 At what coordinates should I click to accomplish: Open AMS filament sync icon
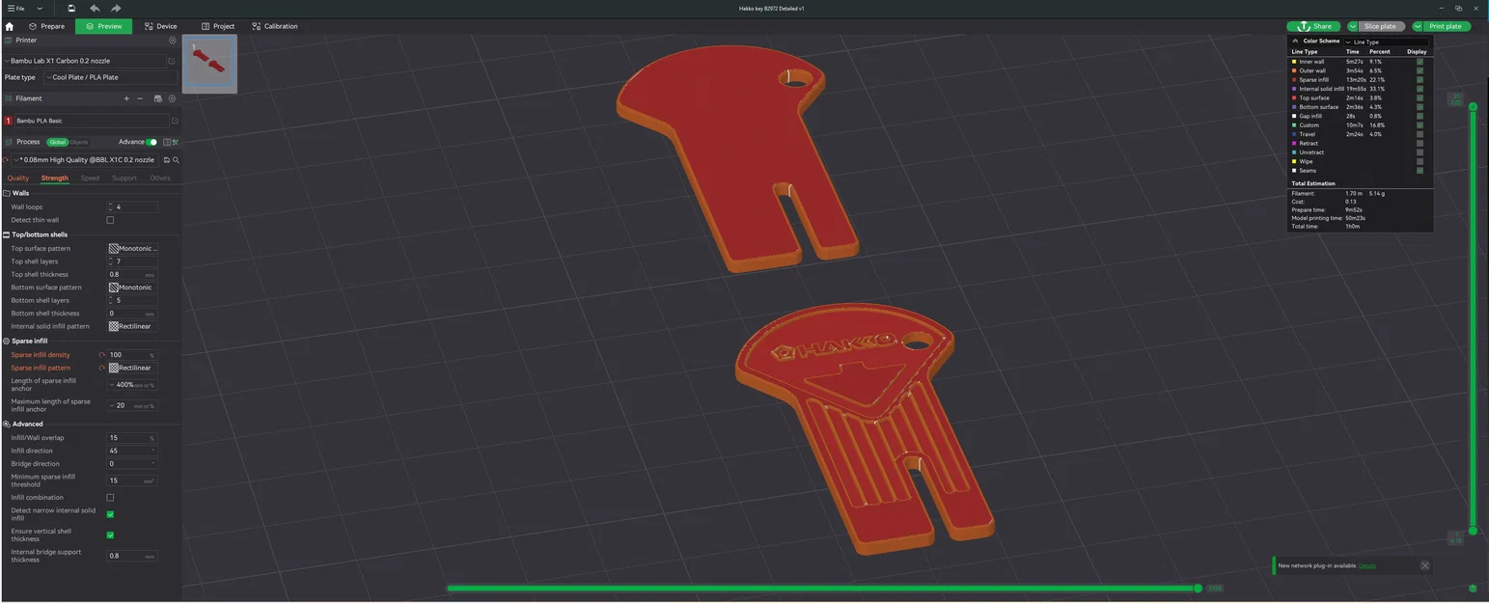click(158, 98)
